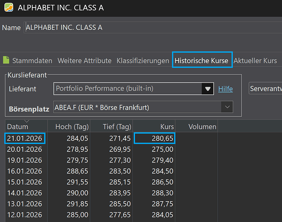Click the Hoch value 291,85
Viewport: 282px width, 222px height.
pos(77,204)
